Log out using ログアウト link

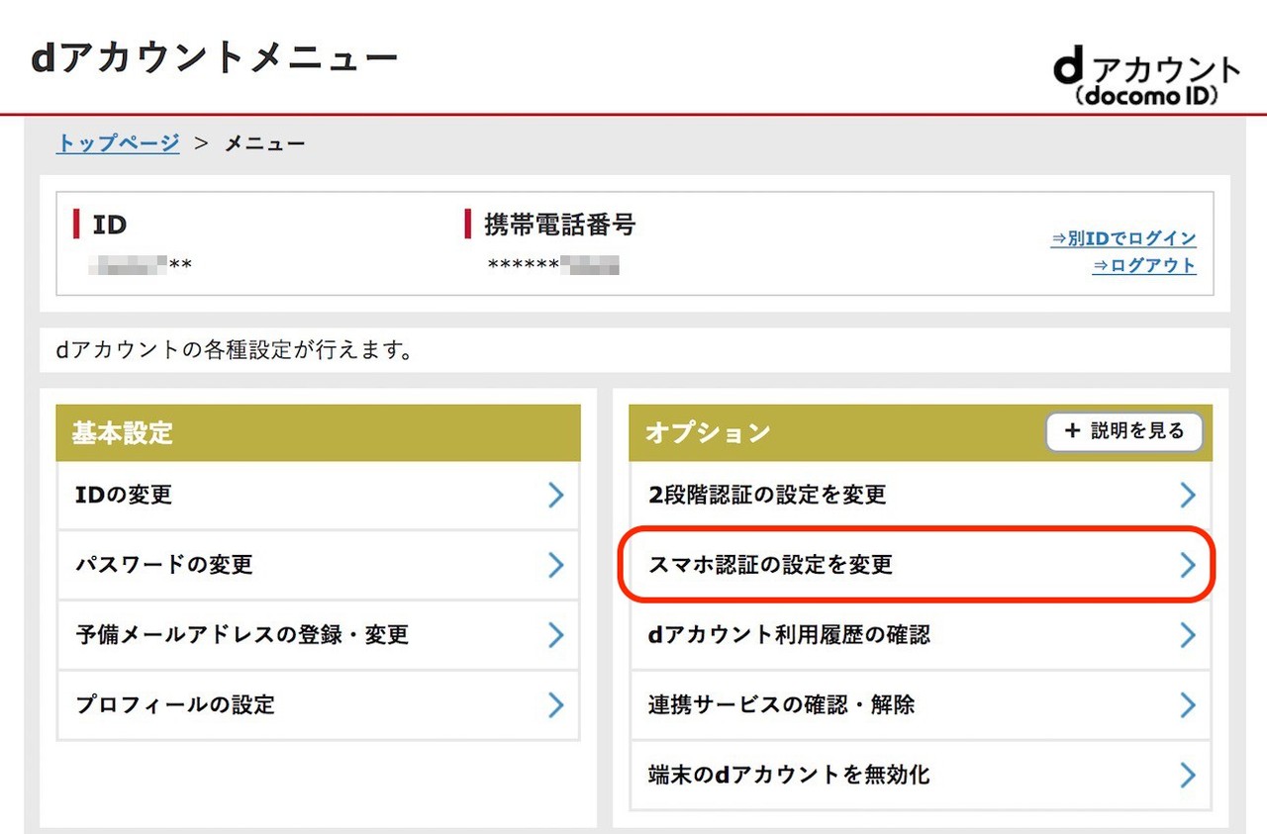(x=1144, y=265)
